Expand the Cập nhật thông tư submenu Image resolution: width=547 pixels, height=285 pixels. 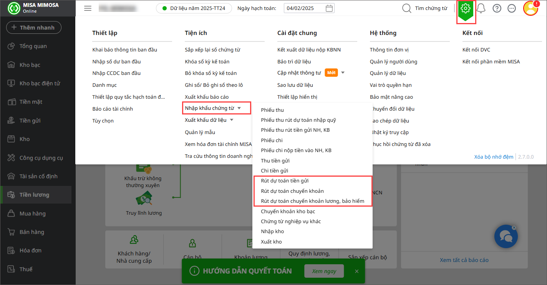tap(343, 73)
